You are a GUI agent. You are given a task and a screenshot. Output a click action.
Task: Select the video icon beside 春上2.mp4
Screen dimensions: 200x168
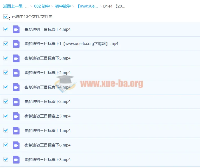point(16,73)
